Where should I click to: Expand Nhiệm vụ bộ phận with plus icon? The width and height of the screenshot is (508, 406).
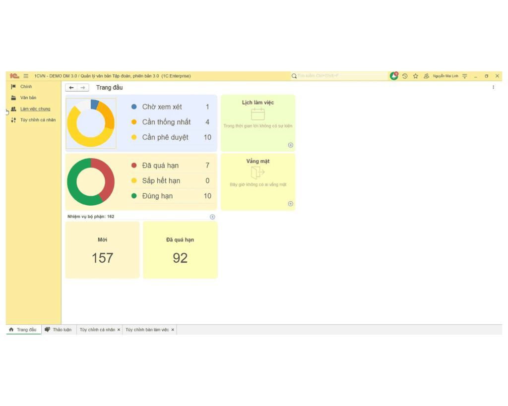point(212,217)
